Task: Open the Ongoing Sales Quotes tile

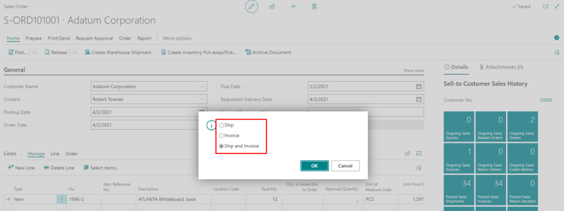Action: click(459, 126)
